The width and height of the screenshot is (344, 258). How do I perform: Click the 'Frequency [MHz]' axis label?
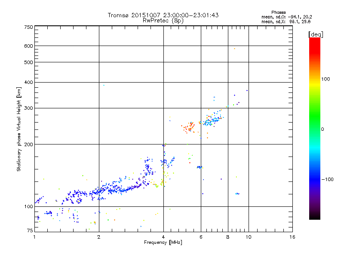163,243
